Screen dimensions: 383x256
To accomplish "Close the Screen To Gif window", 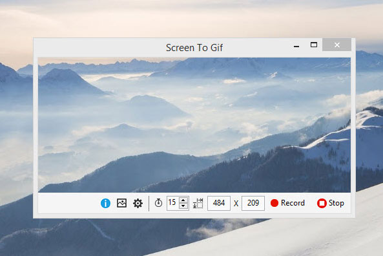I will pos(337,45).
